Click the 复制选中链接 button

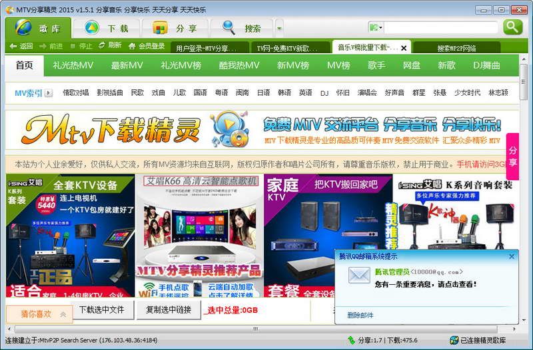[x=169, y=309]
